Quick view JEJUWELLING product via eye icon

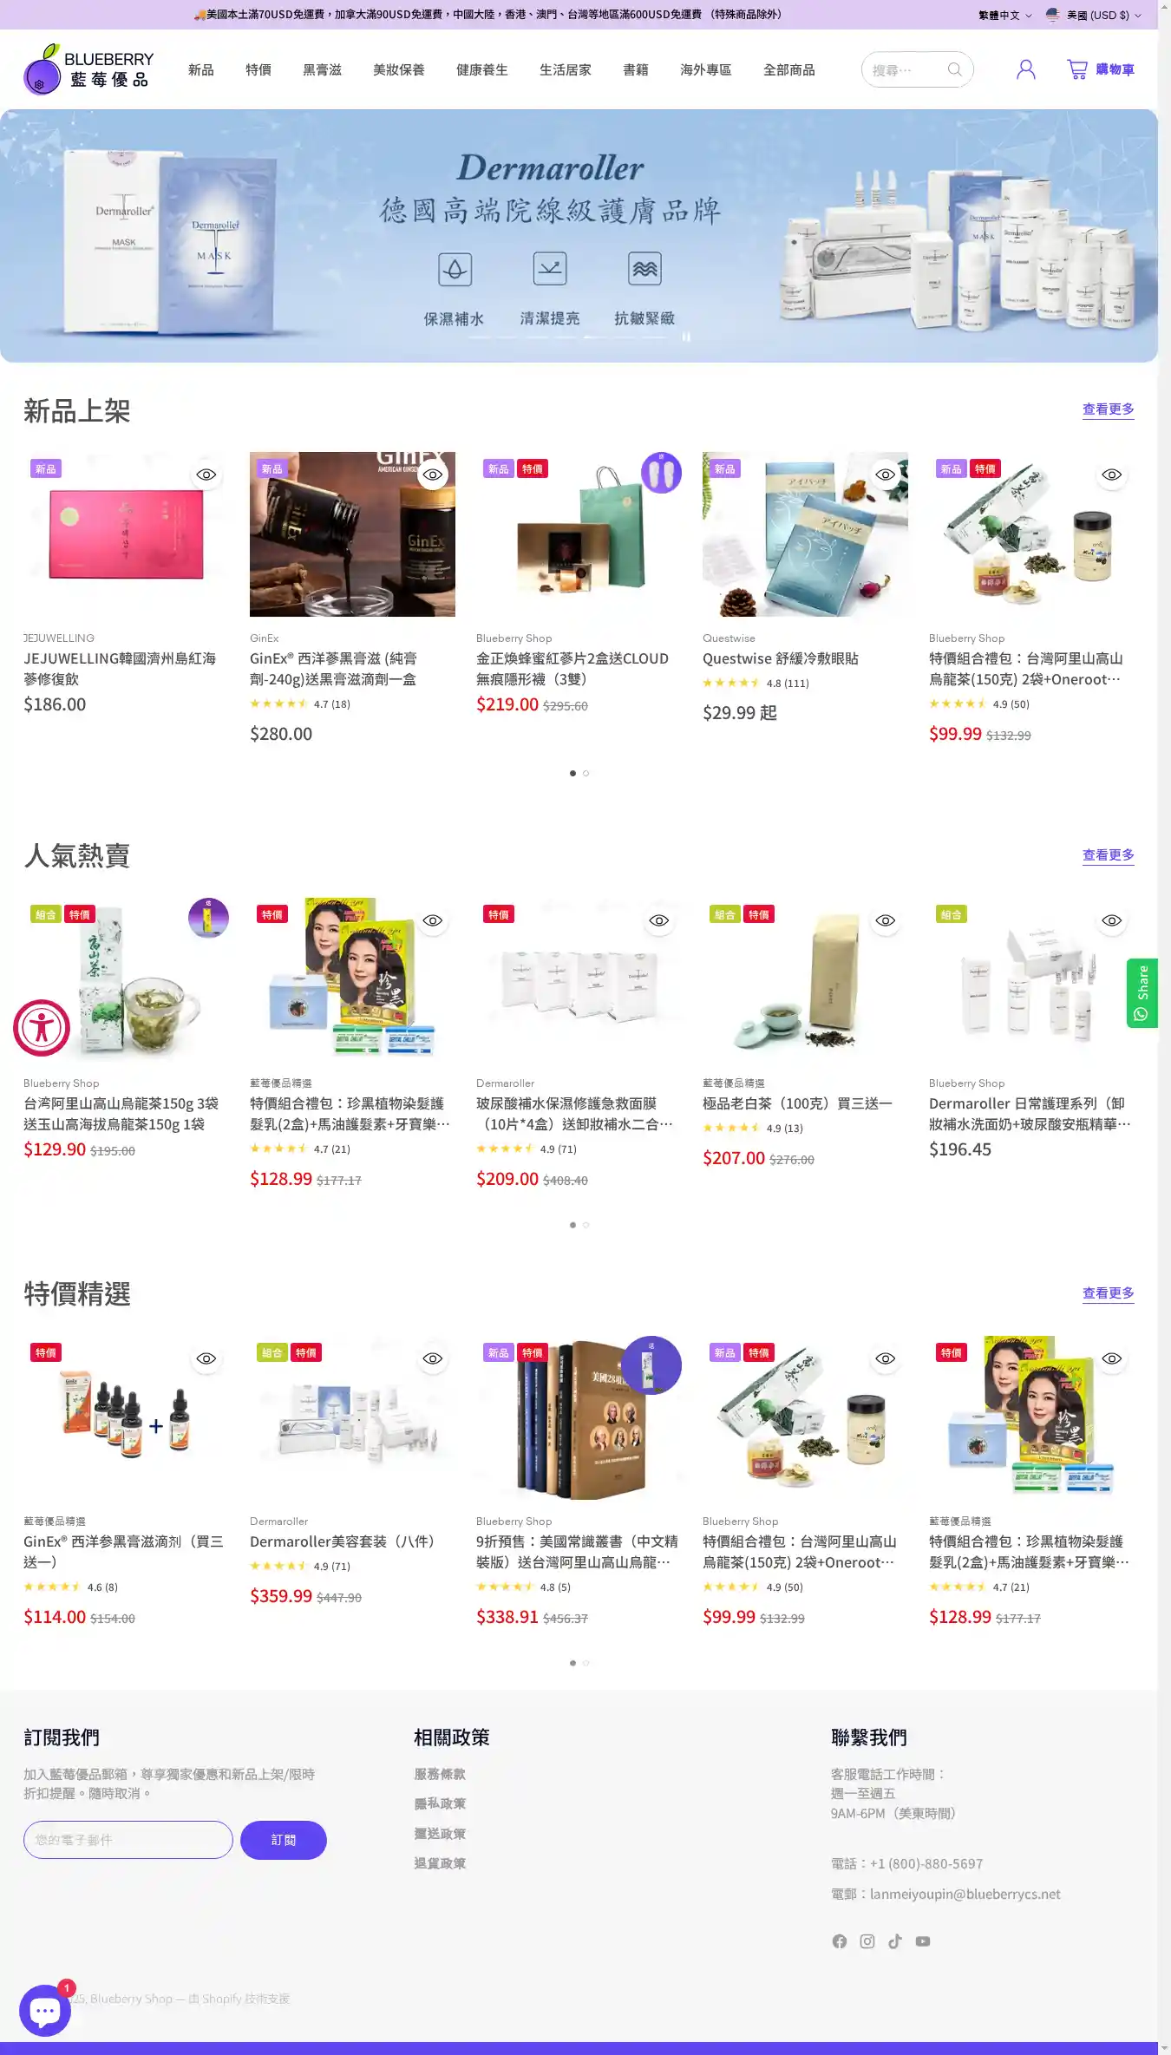tap(206, 474)
